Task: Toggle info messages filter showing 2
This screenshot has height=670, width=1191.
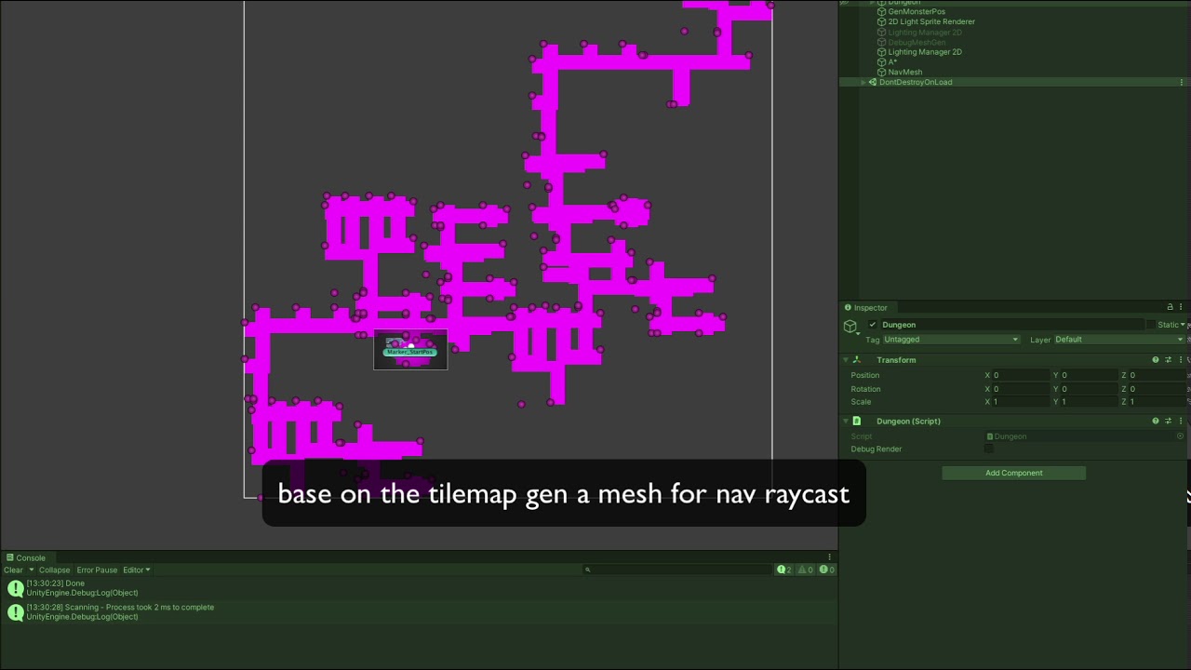Action: [784, 569]
